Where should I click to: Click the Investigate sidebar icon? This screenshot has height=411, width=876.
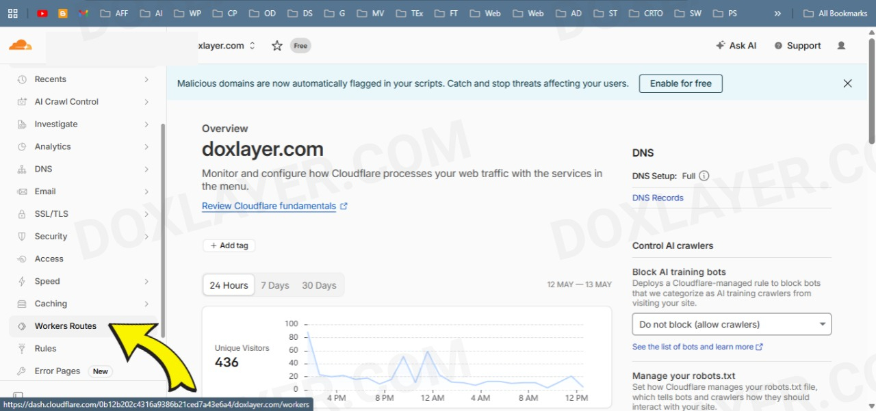click(x=22, y=124)
